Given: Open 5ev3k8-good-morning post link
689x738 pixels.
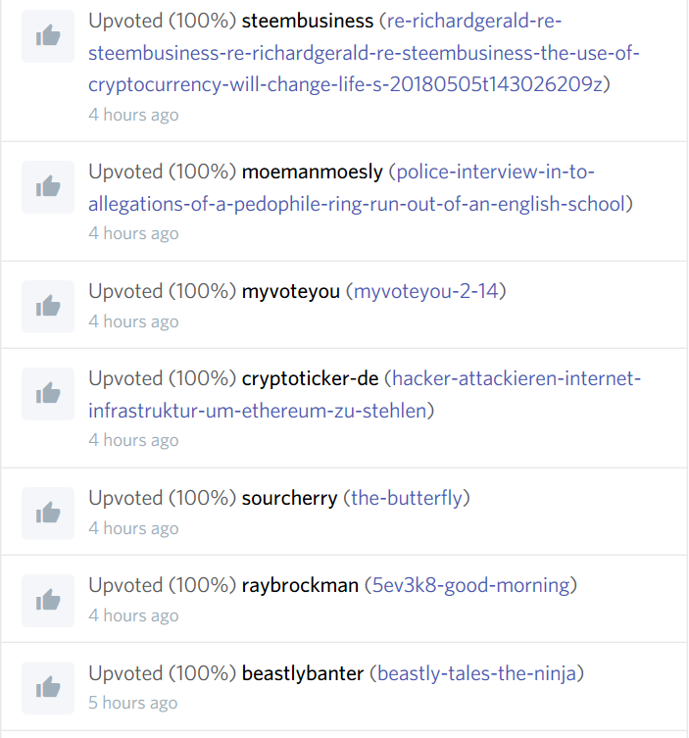Looking at the screenshot, I should click(470, 585).
